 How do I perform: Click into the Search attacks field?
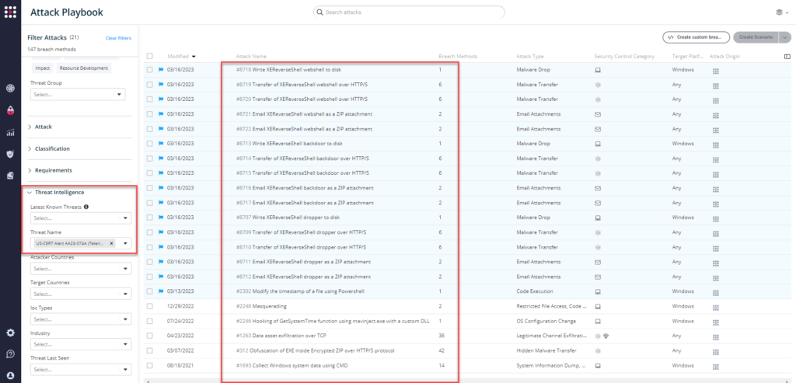point(408,12)
